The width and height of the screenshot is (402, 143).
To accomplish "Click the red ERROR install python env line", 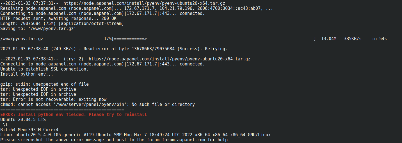I will pos(74,115).
